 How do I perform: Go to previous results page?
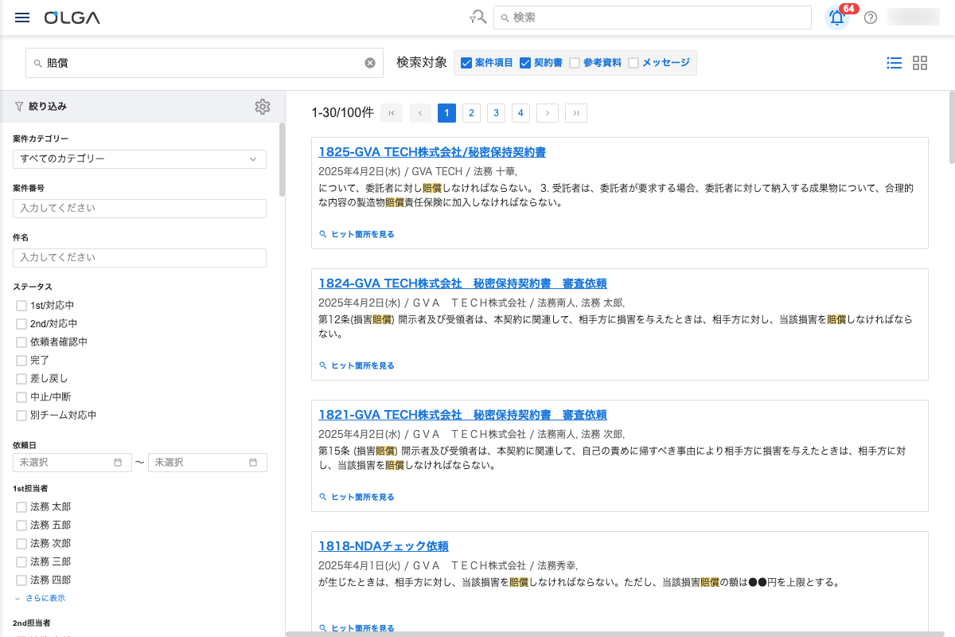coord(420,113)
